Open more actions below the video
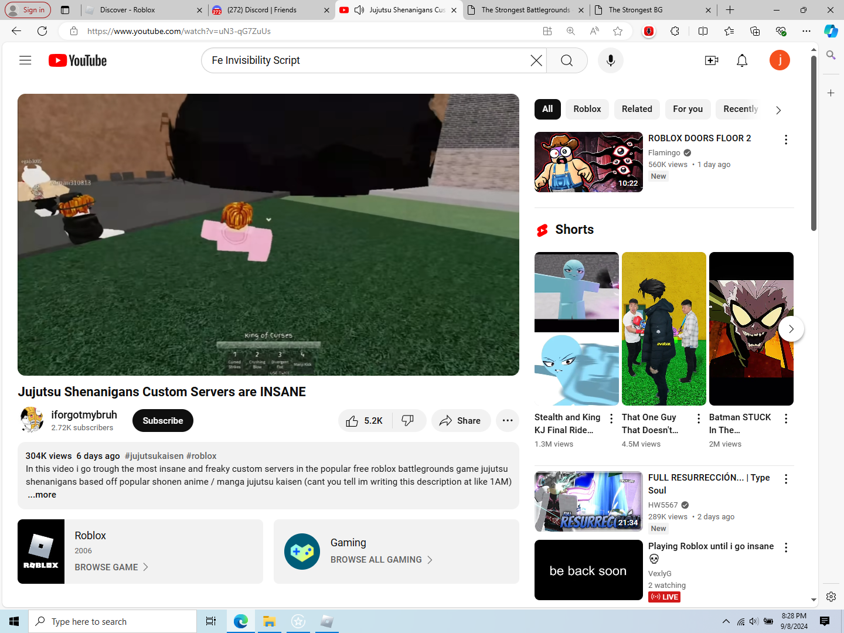The height and width of the screenshot is (633, 844). [508, 421]
